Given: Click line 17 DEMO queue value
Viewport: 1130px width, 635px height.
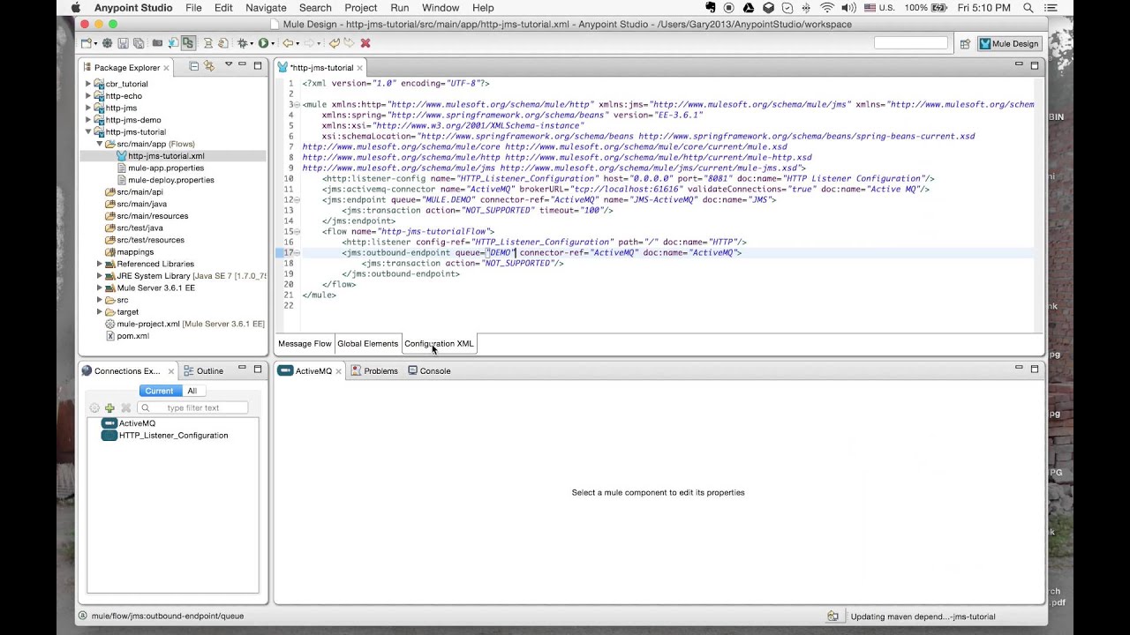Looking at the screenshot, I should click(500, 253).
